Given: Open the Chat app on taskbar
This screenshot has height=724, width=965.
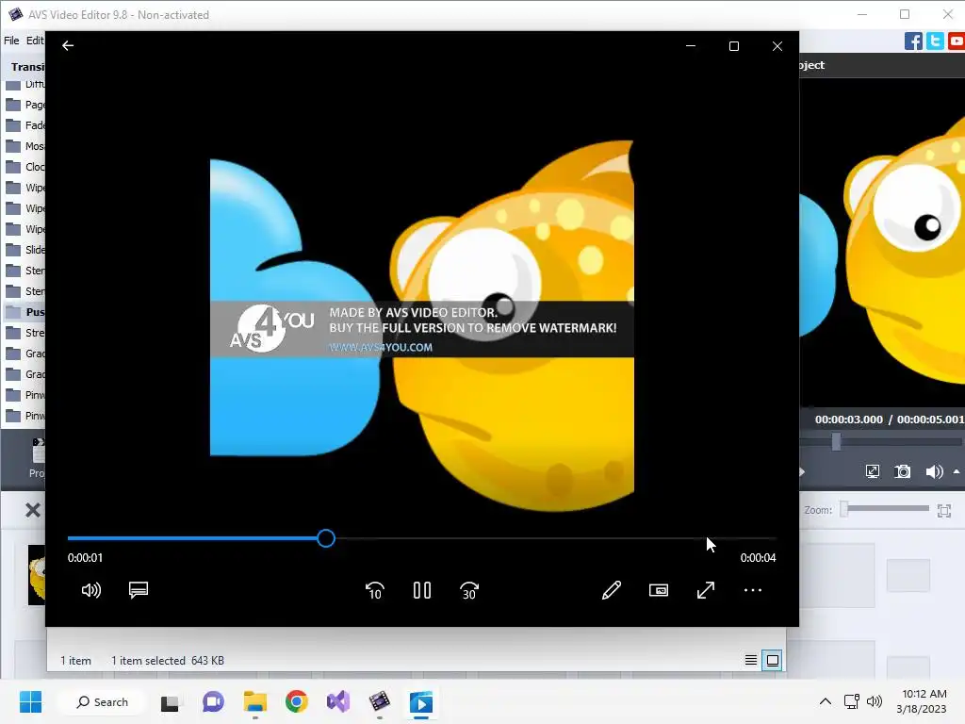Looking at the screenshot, I should click(213, 701).
